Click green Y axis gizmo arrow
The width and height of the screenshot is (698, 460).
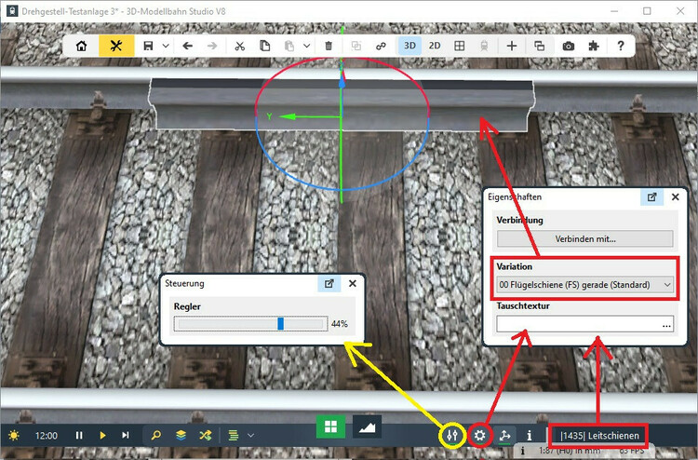click(288, 116)
